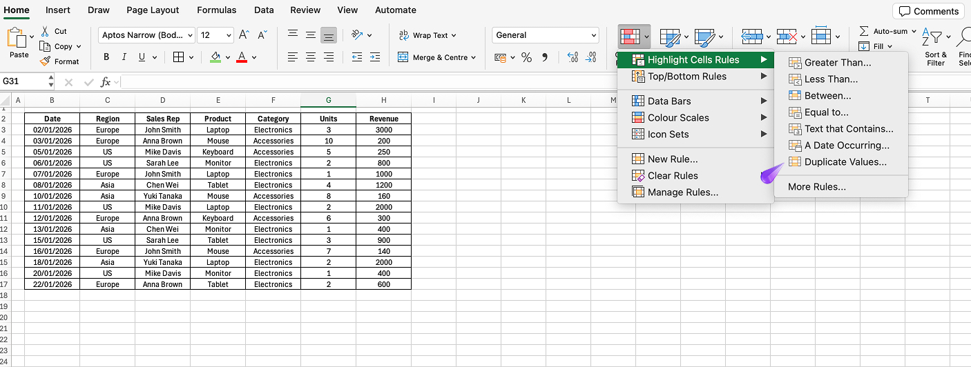Click the Conditional Formatting icon
Viewport: 971px width, 367px height.
click(628, 36)
